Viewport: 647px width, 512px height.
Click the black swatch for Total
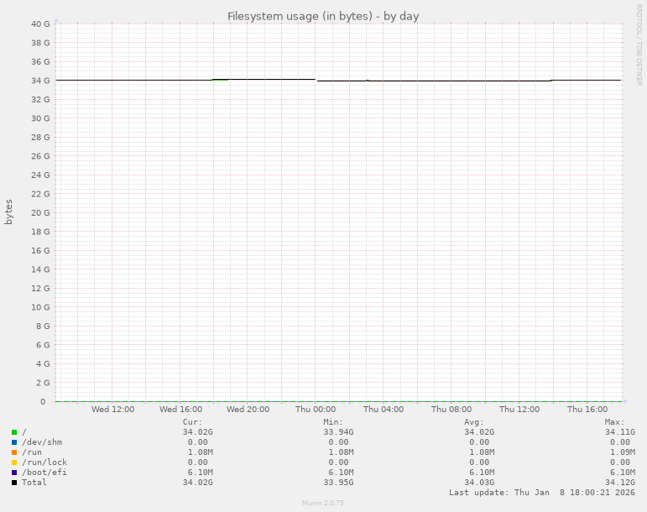click(x=14, y=483)
